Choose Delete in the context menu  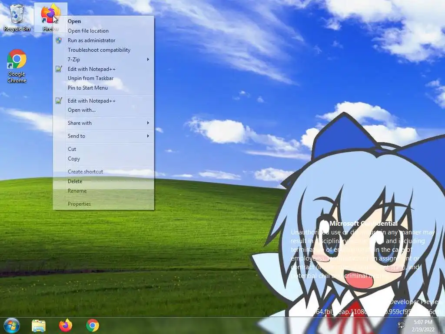click(103, 181)
